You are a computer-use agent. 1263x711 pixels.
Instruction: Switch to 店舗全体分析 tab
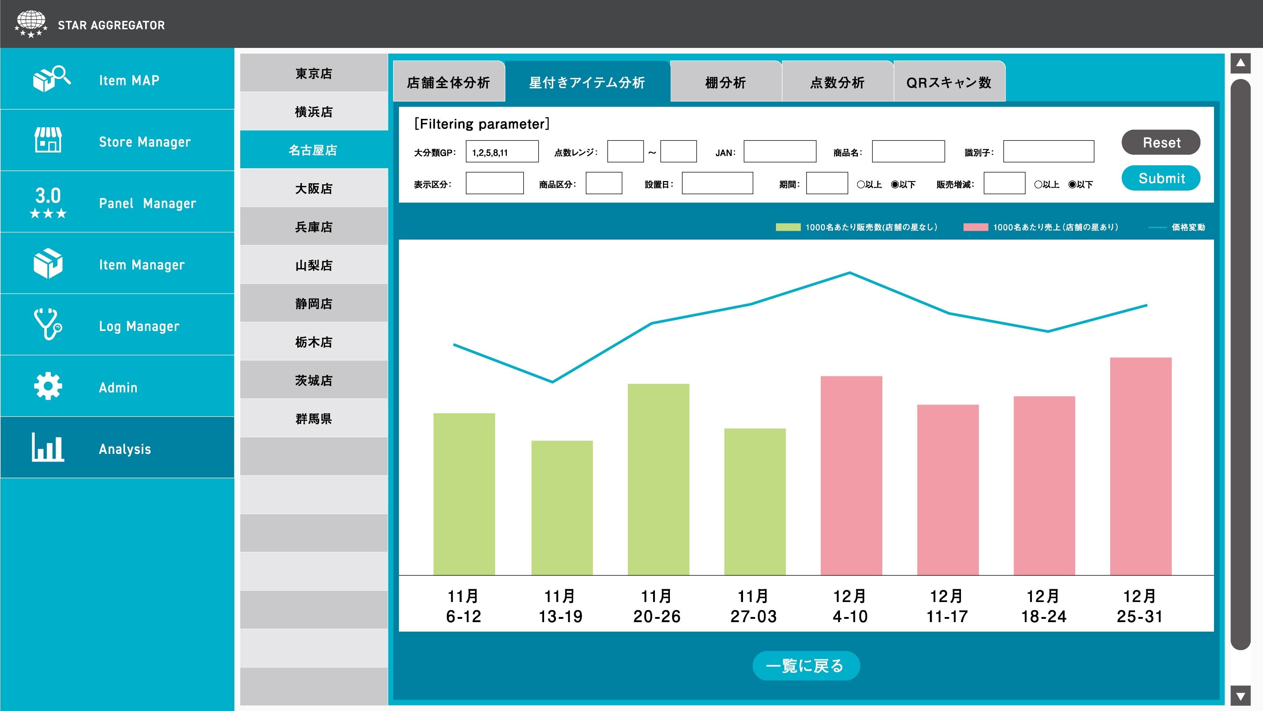click(x=448, y=82)
